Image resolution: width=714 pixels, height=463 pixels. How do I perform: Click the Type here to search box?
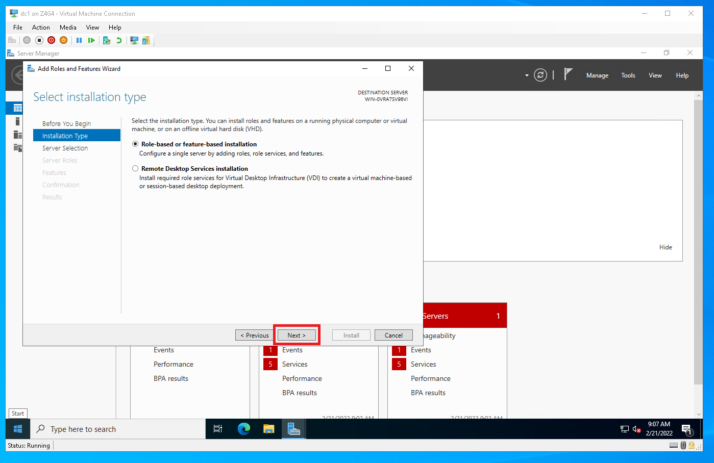coord(118,429)
